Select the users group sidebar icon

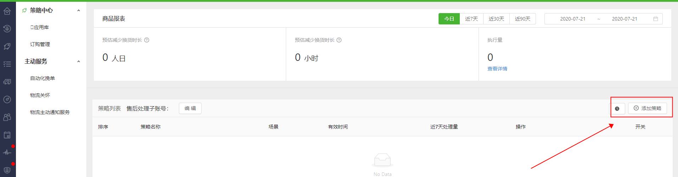pos(7,117)
